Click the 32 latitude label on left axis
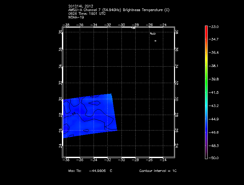Screen dimensions: 244x185 [x=60, y=83]
